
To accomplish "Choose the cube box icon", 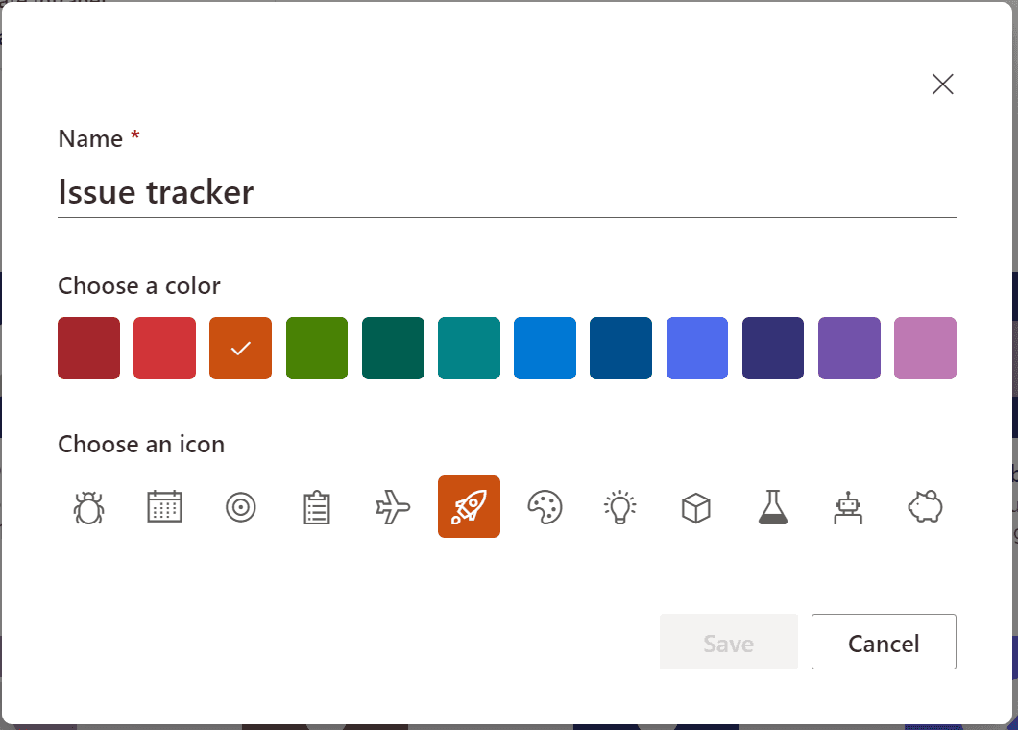I will (696, 506).
